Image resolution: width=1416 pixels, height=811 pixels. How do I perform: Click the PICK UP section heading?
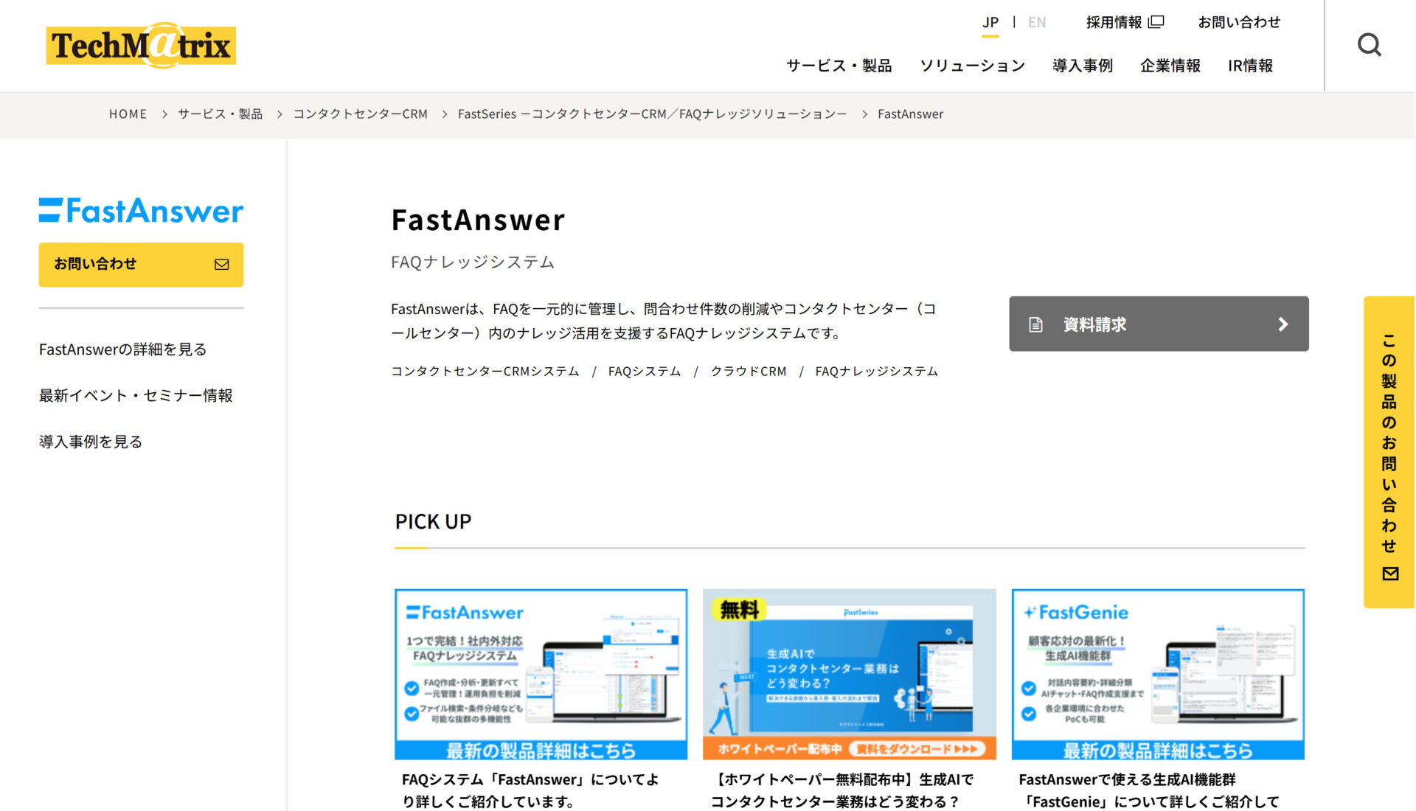click(433, 522)
